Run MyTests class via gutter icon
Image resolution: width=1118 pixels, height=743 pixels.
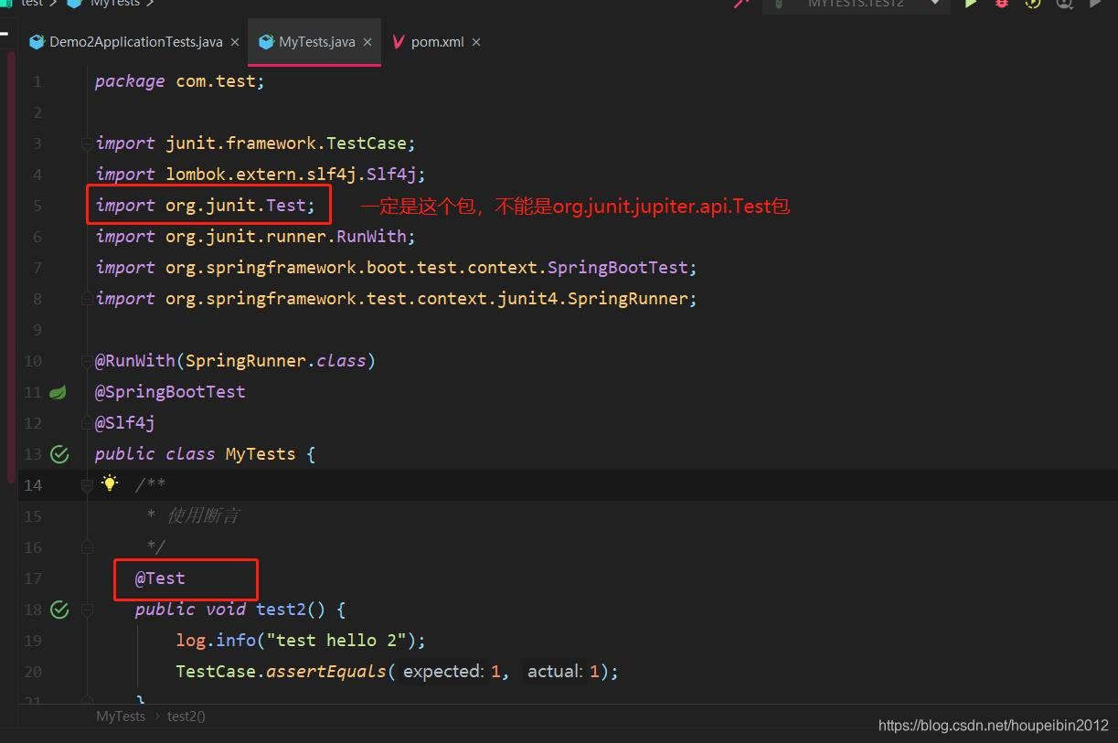point(59,454)
